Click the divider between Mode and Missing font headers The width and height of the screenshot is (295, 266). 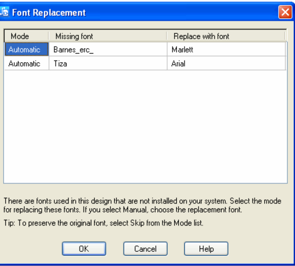[x=49, y=36]
